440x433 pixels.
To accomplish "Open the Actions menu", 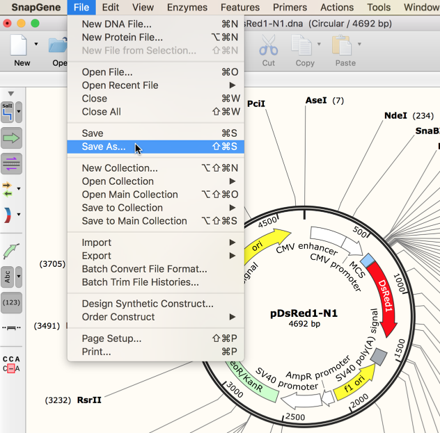I will pos(337,7).
